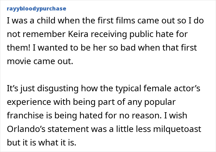Click the word 'experience' in the second paragraph
Viewport: 216px width, 152px height.
click(x=29, y=102)
